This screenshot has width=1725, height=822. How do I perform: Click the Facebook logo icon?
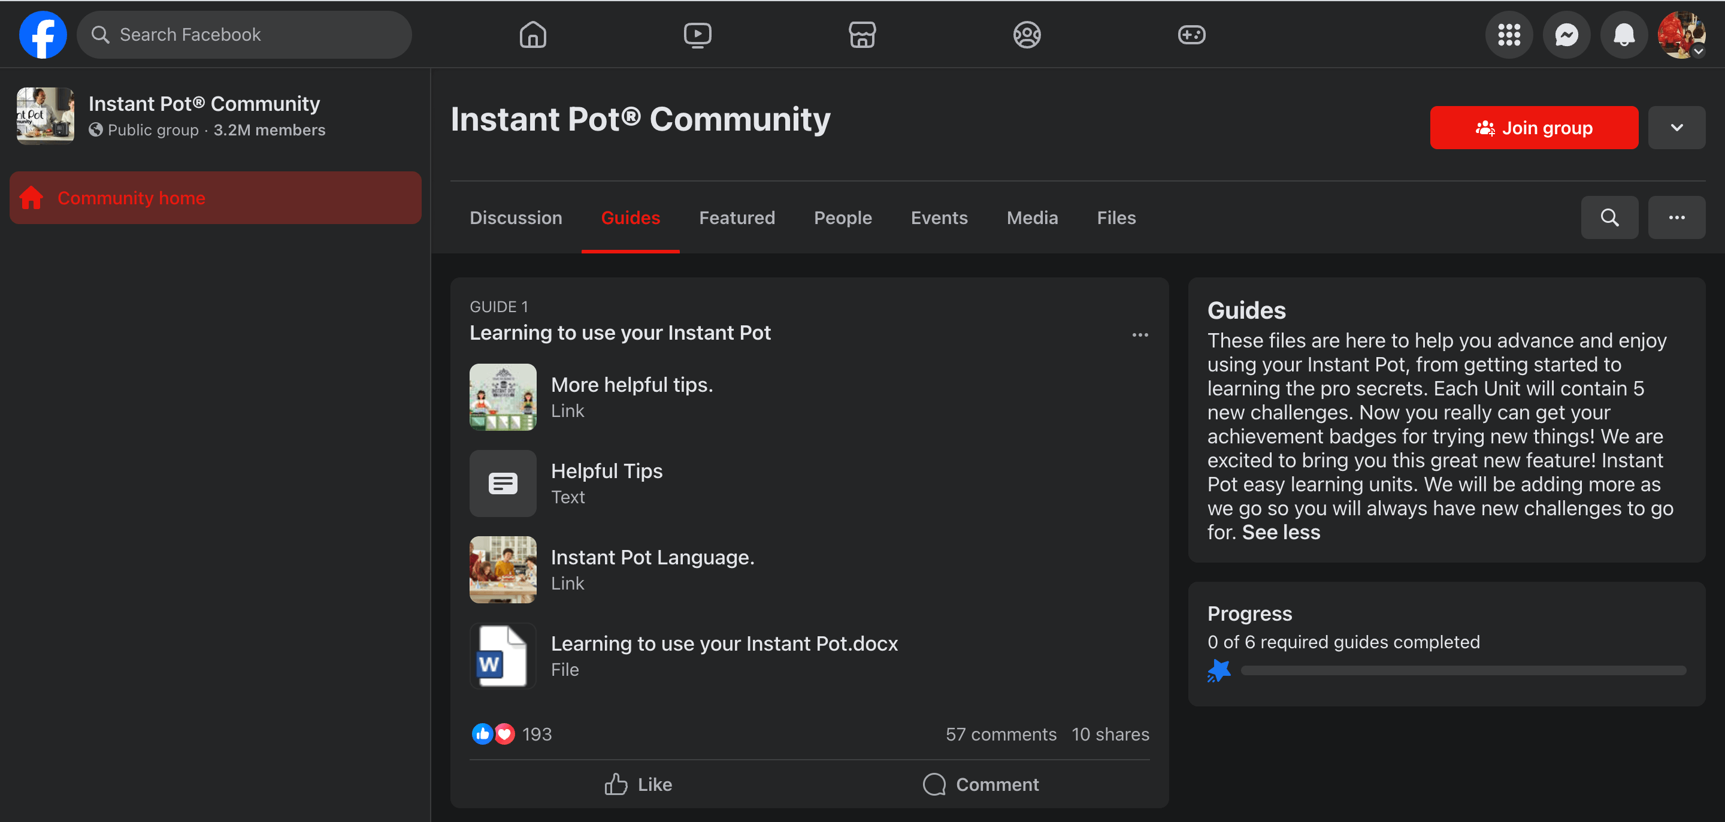[x=43, y=35]
